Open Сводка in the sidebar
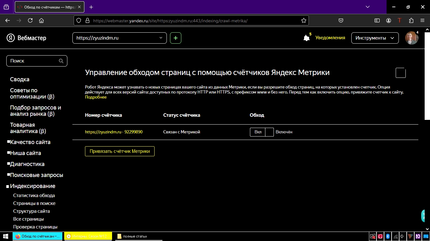The height and width of the screenshot is (241, 430). 20,79
